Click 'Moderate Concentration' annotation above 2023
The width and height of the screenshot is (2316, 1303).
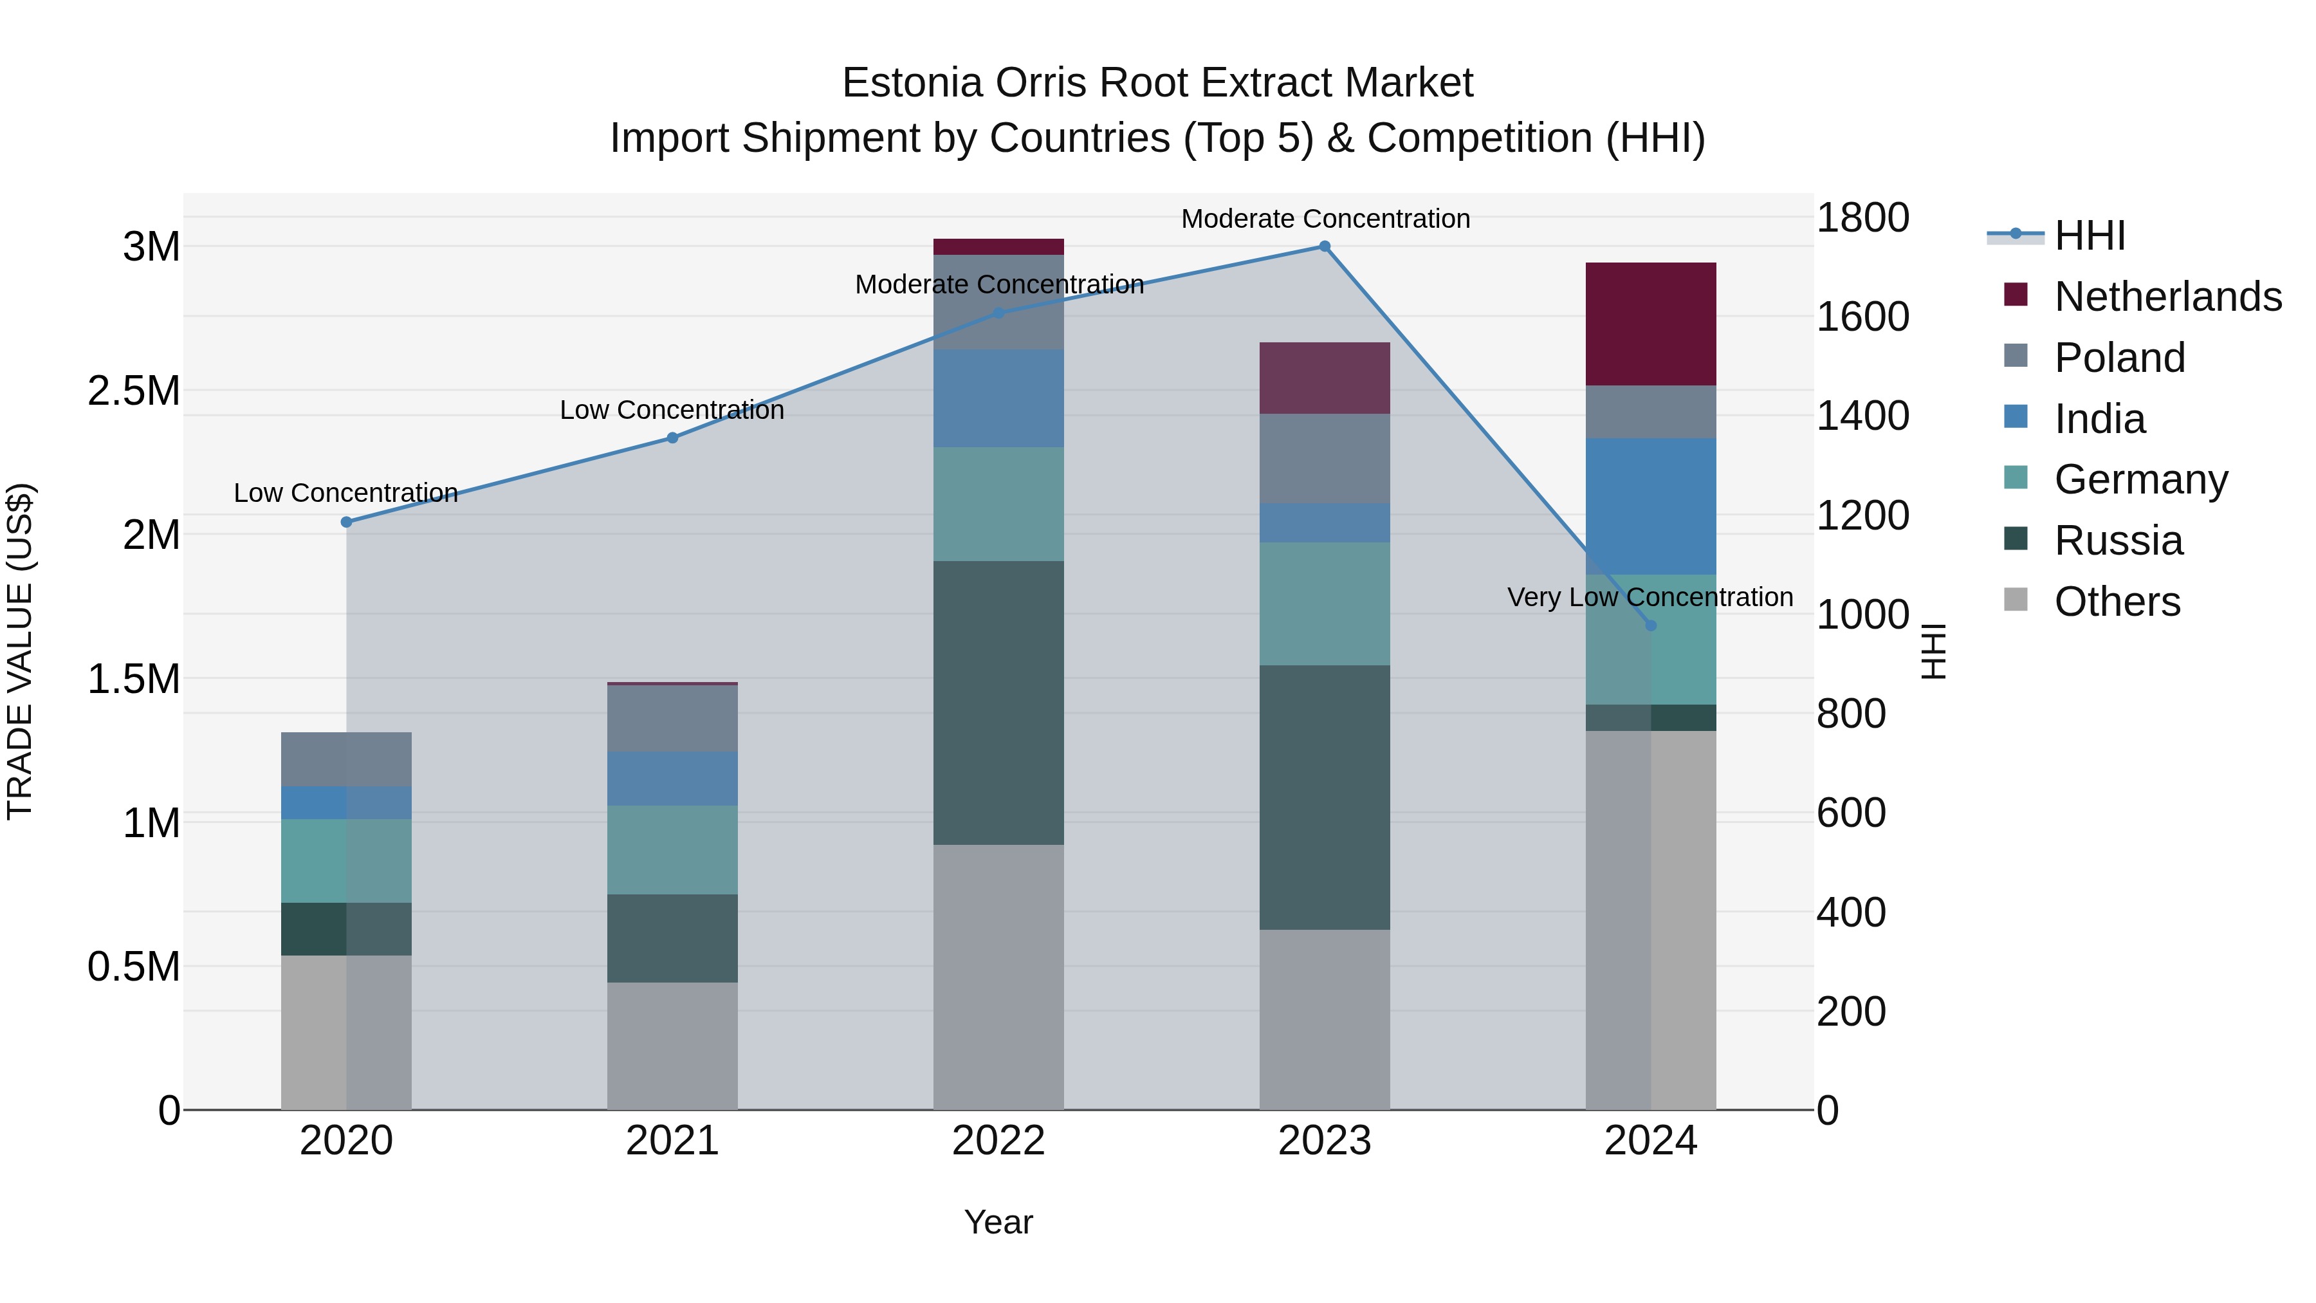(1326, 219)
